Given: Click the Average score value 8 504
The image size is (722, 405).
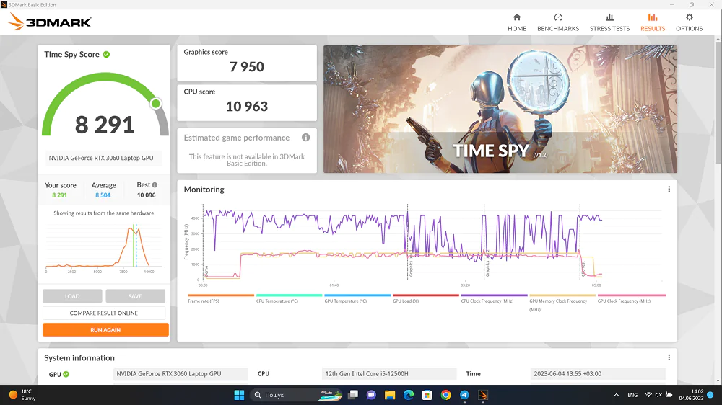Looking at the screenshot, I should (103, 195).
